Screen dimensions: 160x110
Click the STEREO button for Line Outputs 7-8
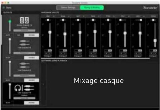coord(32,103)
